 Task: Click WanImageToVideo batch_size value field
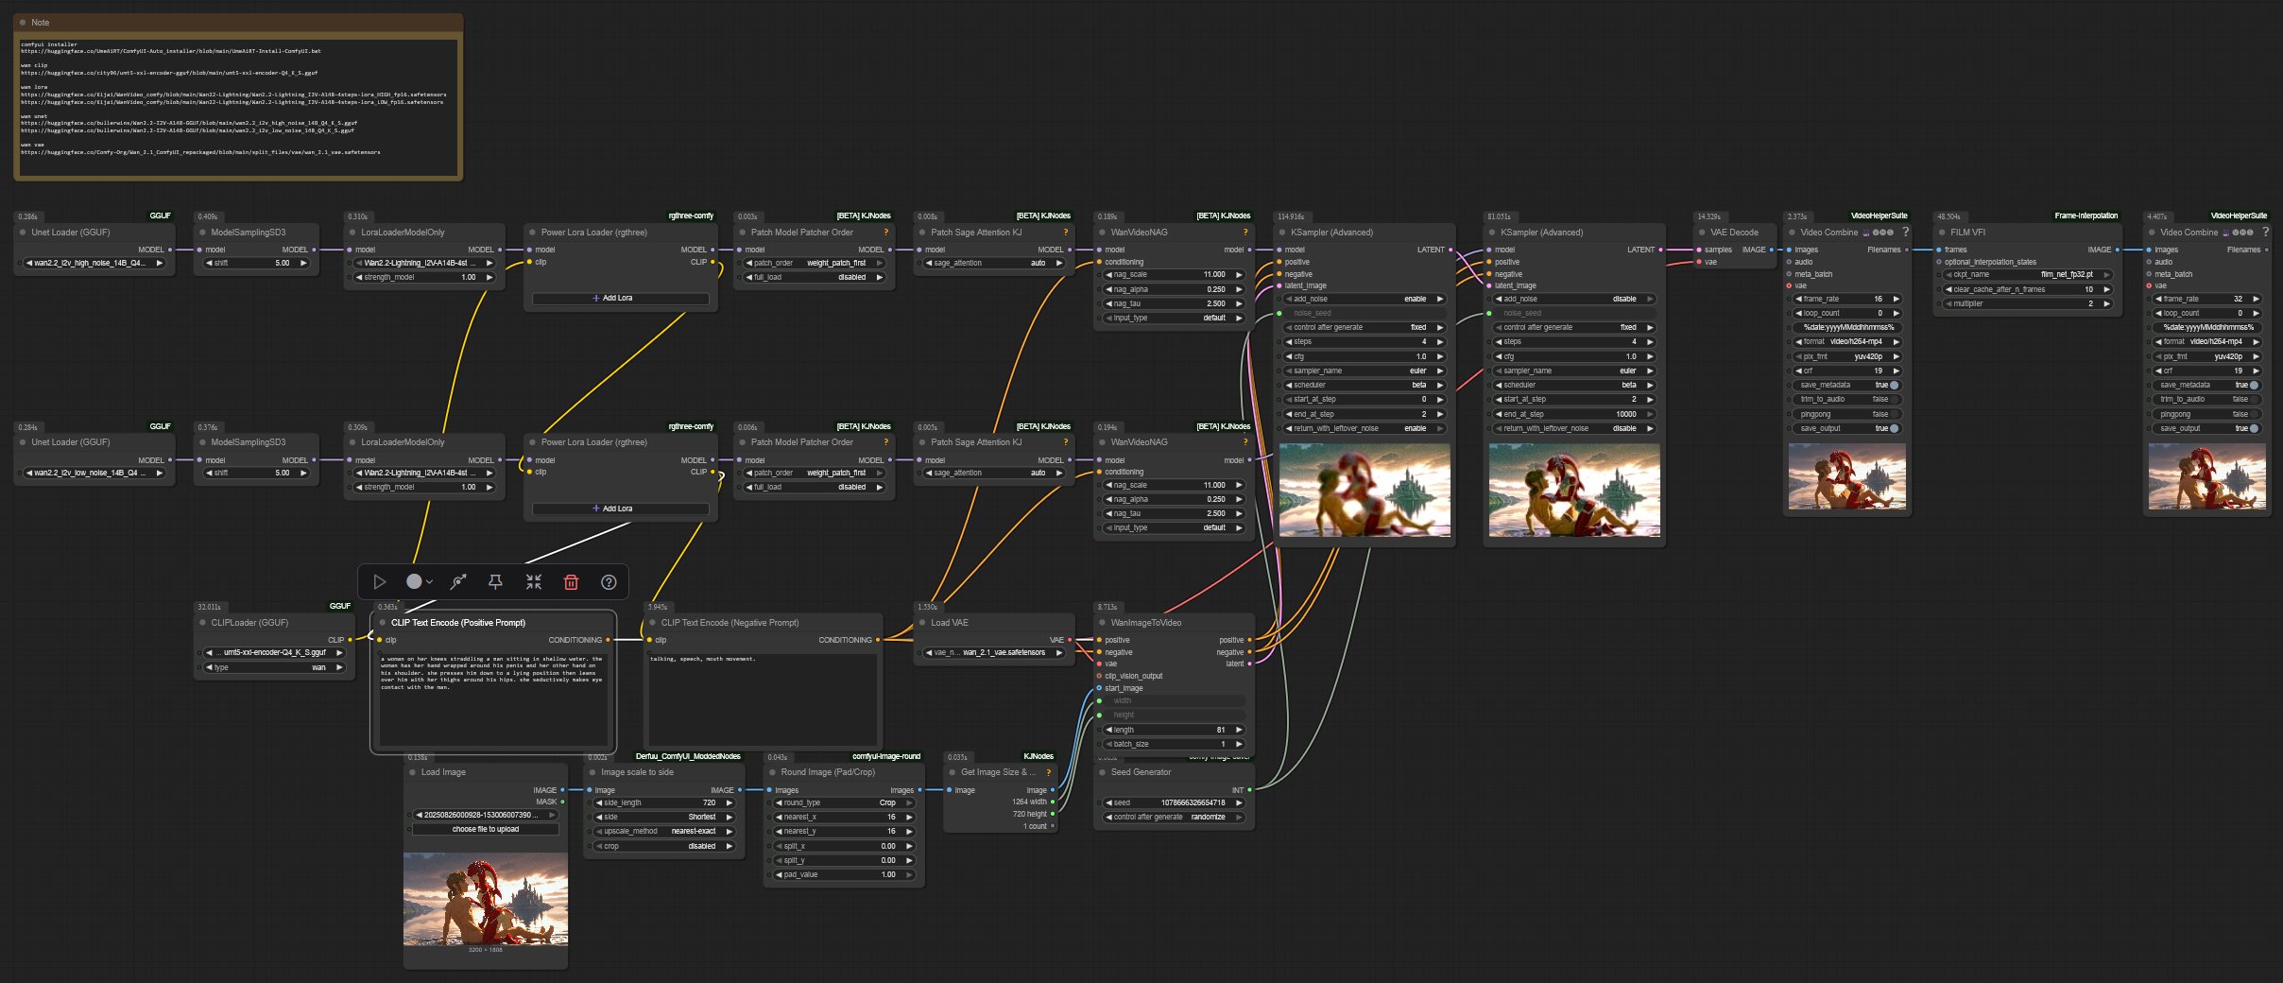tap(1174, 745)
